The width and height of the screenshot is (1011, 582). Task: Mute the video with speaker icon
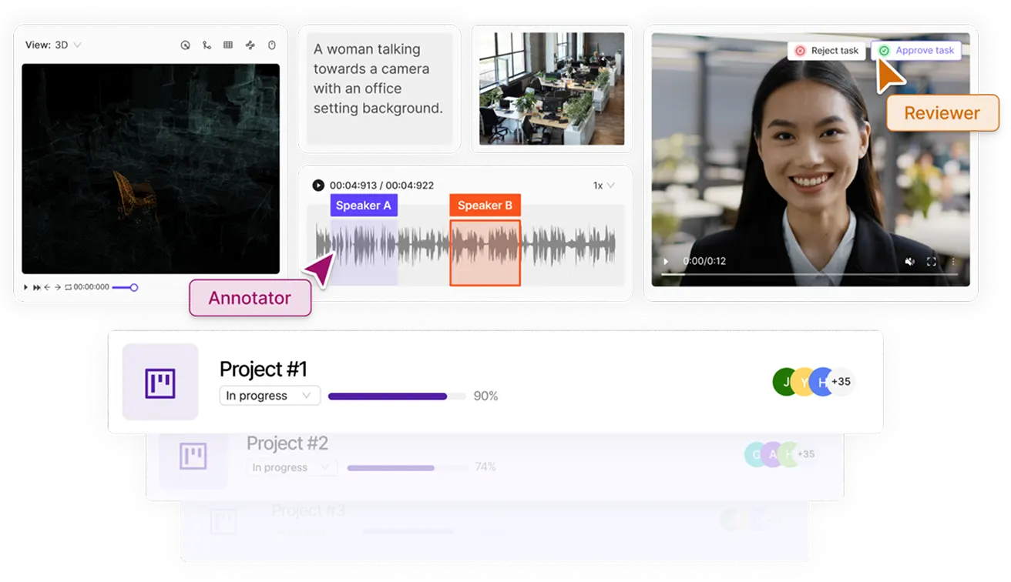pyautogui.click(x=909, y=262)
